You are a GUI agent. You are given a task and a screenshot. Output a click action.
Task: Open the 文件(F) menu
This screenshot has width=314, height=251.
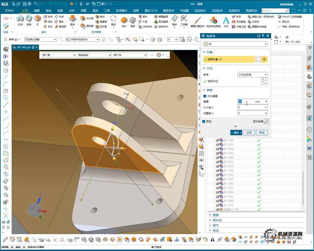click(x=9, y=10)
